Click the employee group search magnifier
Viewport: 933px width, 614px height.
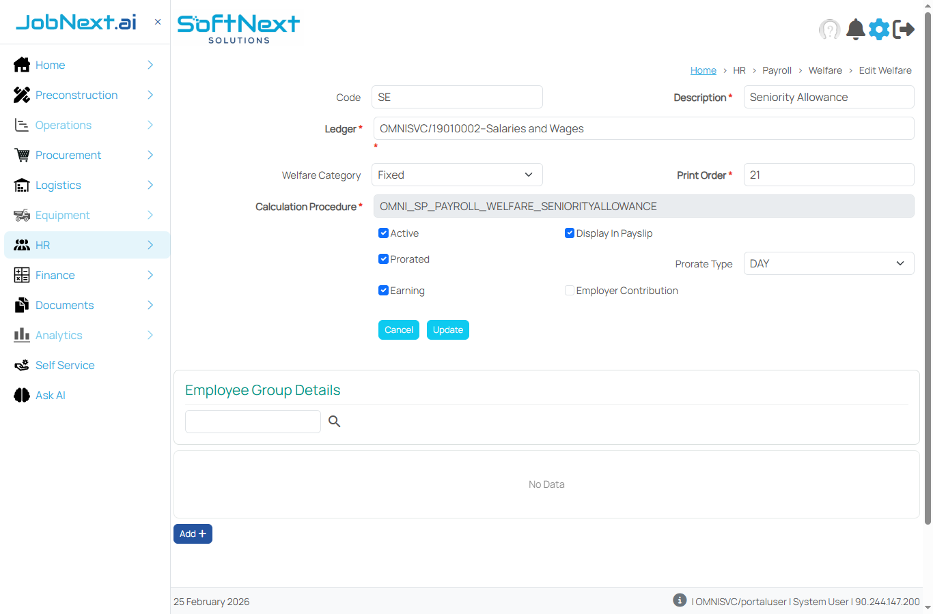pos(334,421)
